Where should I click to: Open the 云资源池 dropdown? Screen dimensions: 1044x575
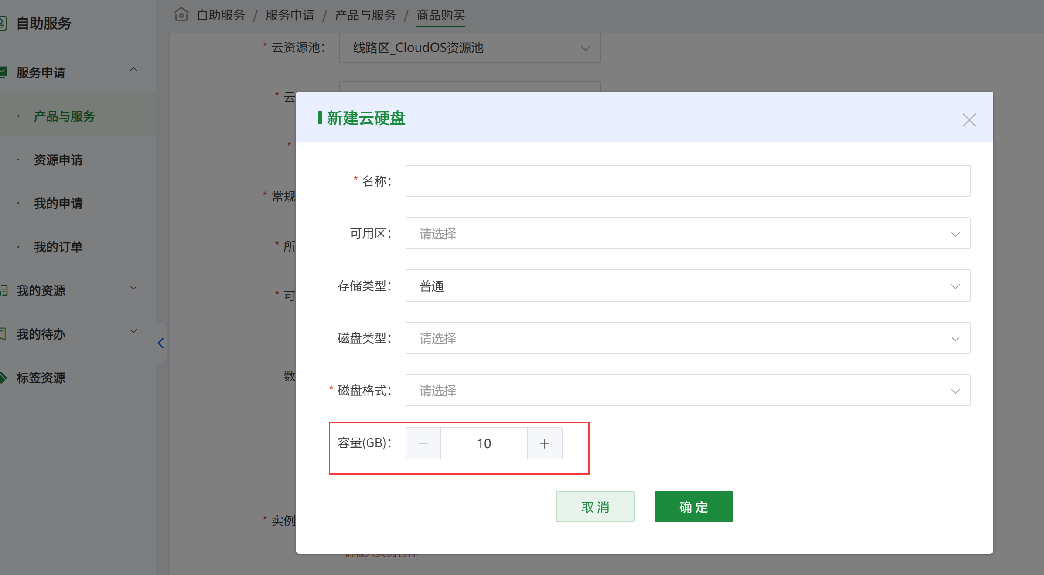click(470, 48)
